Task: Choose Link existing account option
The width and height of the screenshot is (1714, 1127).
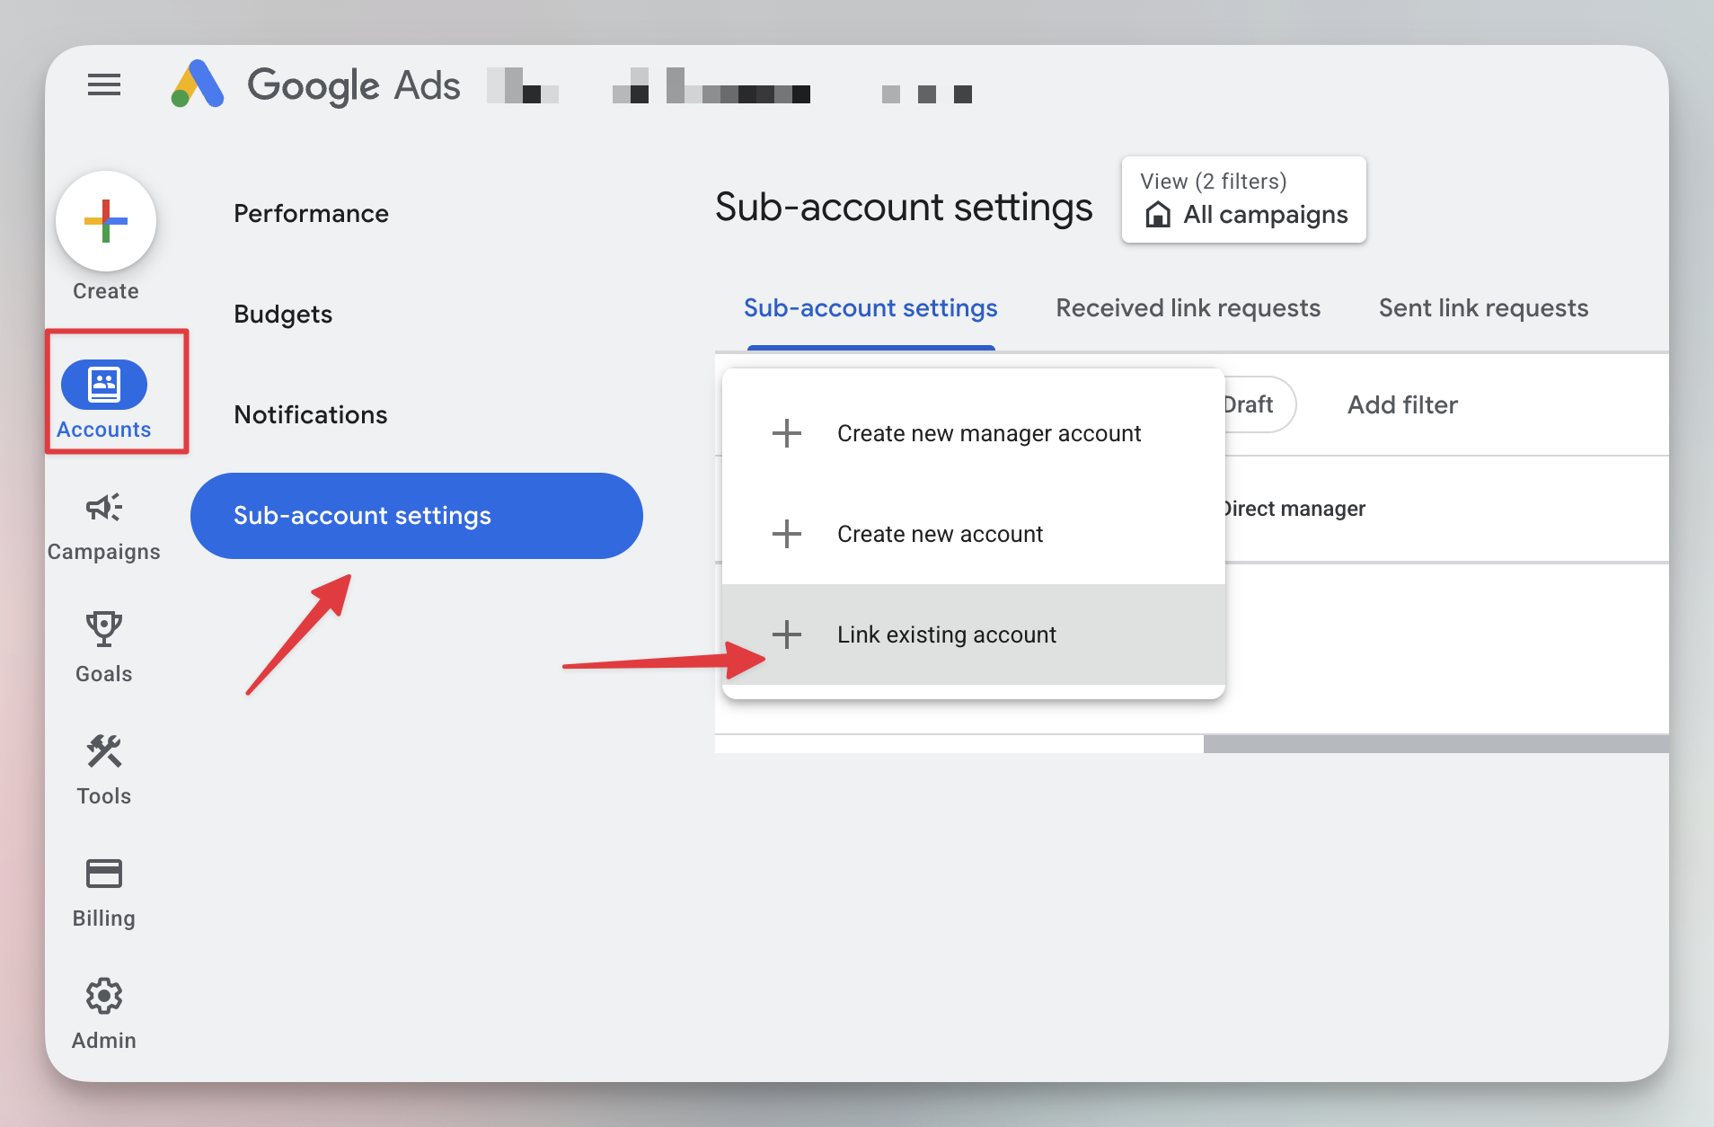Action: pos(974,634)
